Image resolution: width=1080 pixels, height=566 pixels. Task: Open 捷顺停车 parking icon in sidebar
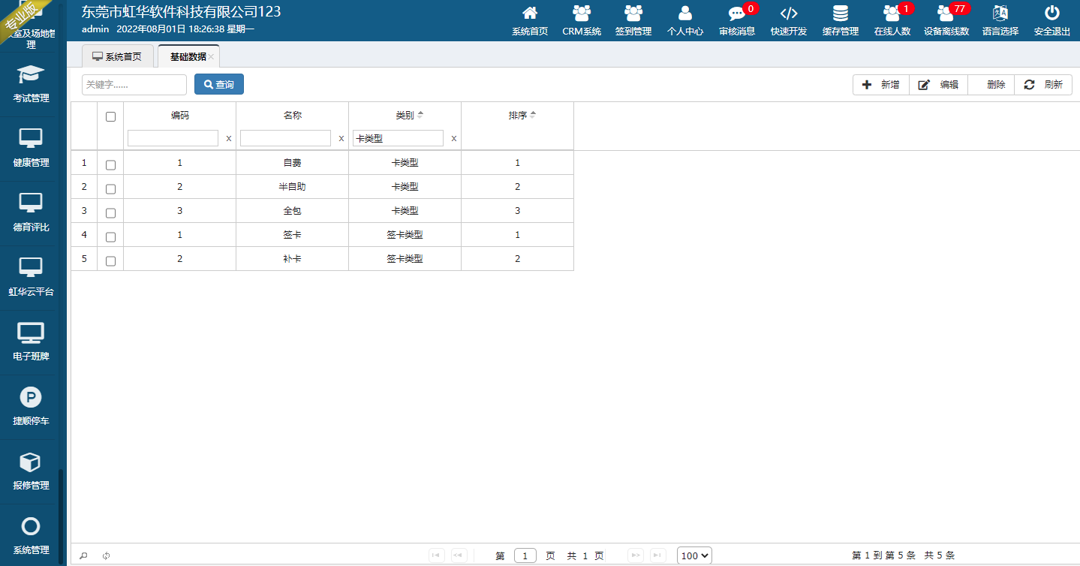pyautogui.click(x=31, y=398)
